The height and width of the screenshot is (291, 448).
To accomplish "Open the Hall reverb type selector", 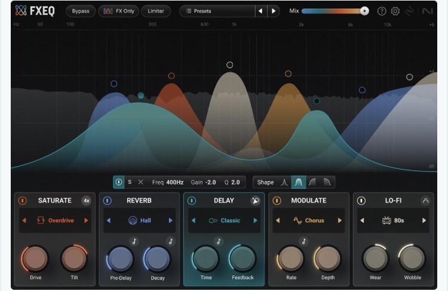I will click(140, 220).
